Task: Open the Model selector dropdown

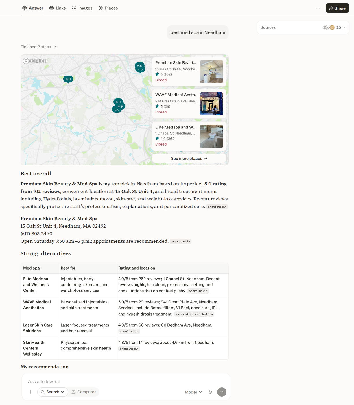Action: [193, 392]
